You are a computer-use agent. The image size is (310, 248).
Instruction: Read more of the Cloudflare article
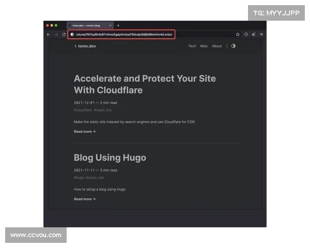85,132
